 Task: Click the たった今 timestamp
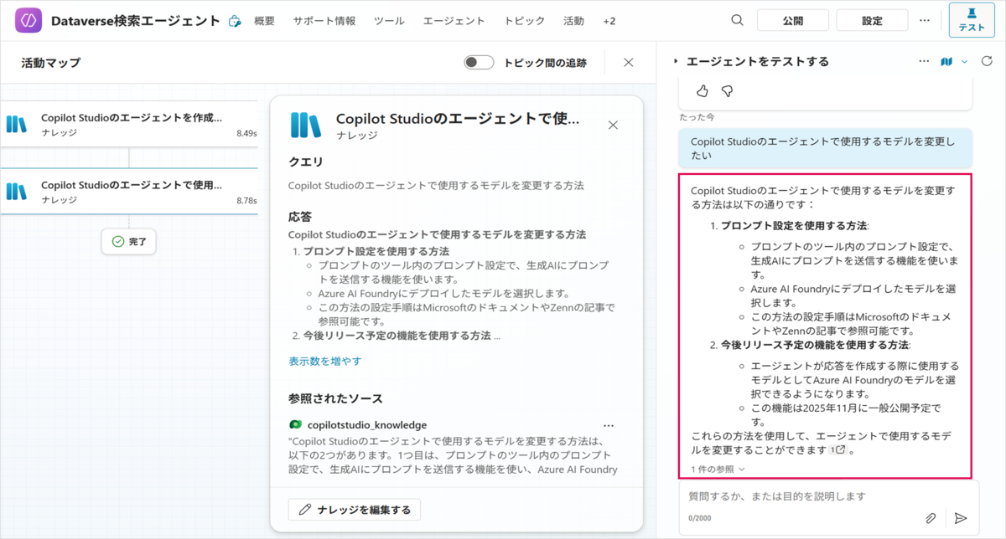tap(697, 117)
